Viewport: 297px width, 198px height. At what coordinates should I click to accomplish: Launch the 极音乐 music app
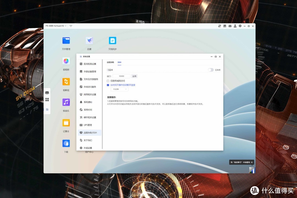tap(66, 102)
